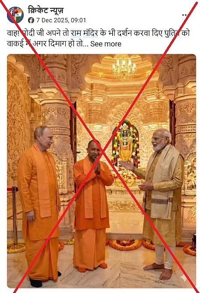Open the क्रिकेट न्यूज़ page profile picture
Screen dimensions: 200x293
[15, 15]
